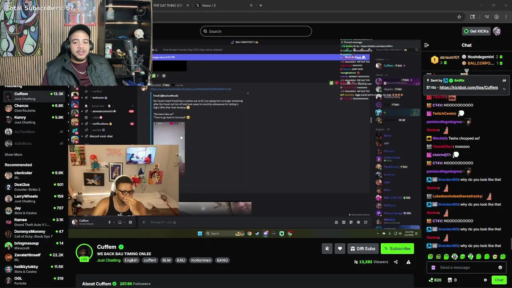Screen dimensions: 512x288
Task: Open ZavalaHimself recommended channel
Action: click(x=34, y=257)
